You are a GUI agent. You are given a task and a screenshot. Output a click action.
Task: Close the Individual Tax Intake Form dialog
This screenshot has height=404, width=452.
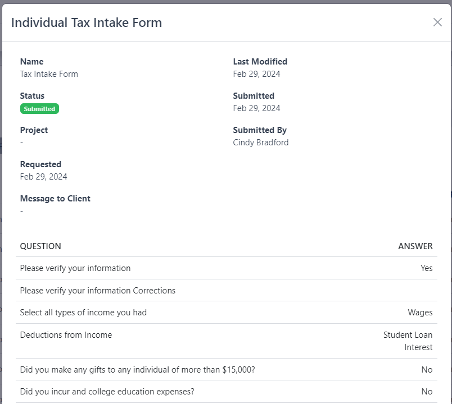tap(437, 22)
